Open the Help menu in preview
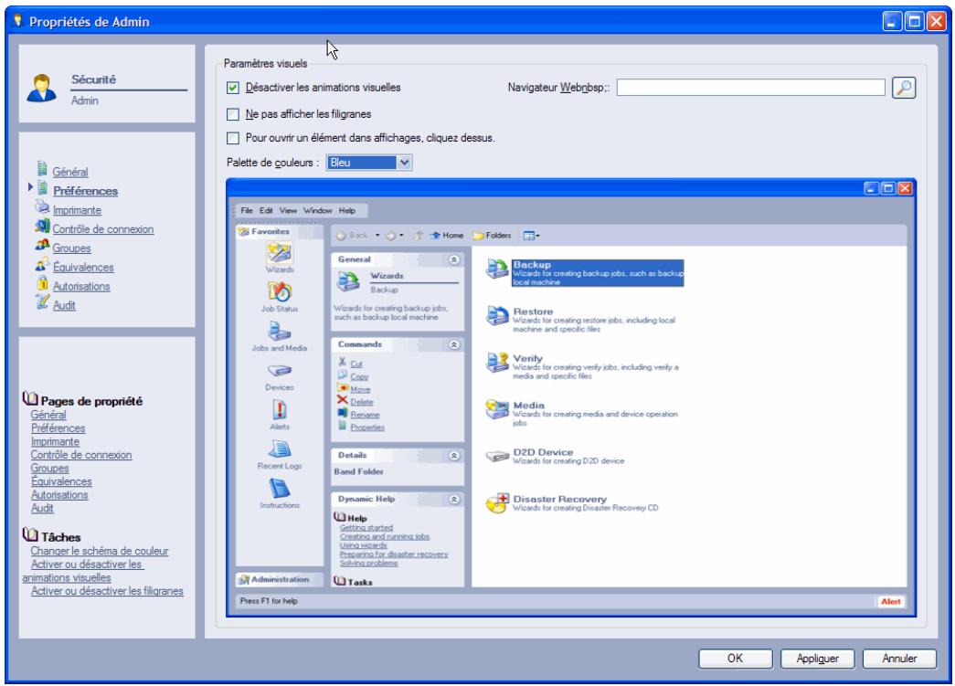 coord(347,211)
